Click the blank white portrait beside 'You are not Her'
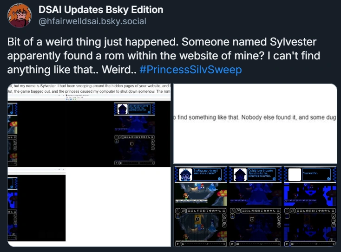The height and width of the screenshot is (252, 341). point(295,174)
